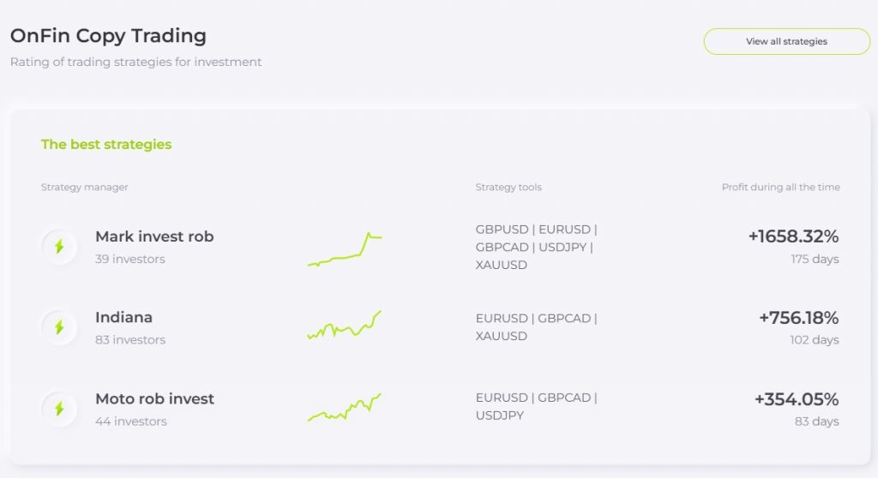Viewport: 878px width, 478px height.
Task: Click the Strategy manager column header
Action: (85, 187)
